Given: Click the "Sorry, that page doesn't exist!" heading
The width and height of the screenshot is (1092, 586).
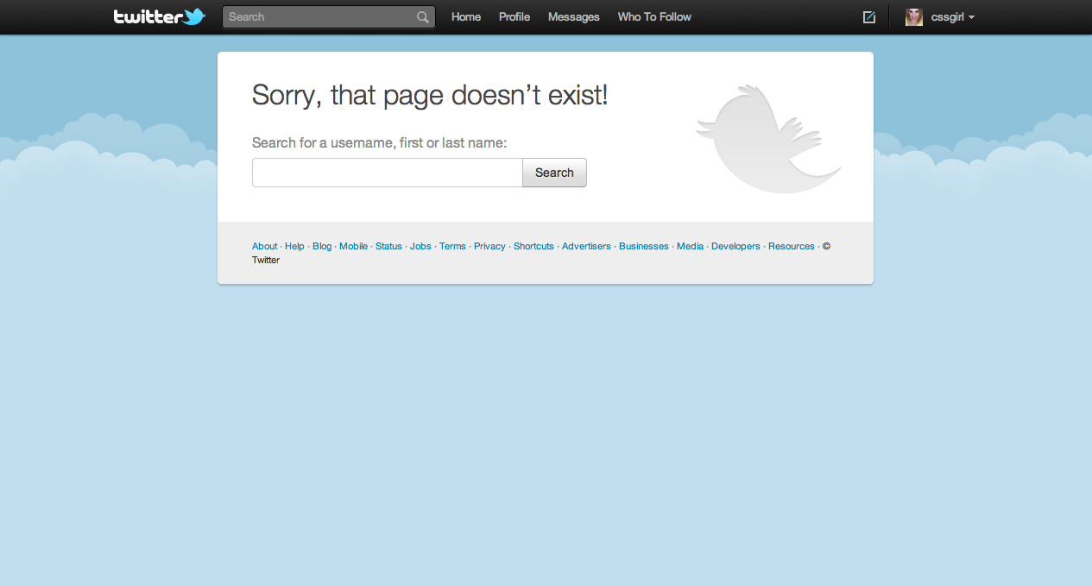Looking at the screenshot, I should pyautogui.click(x=430, y=96).
